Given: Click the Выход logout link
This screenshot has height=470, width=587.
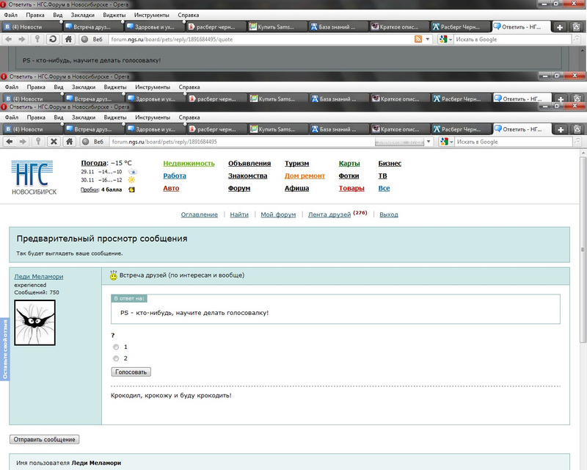Looking at the screenshot, I should (x=389, y=214).
